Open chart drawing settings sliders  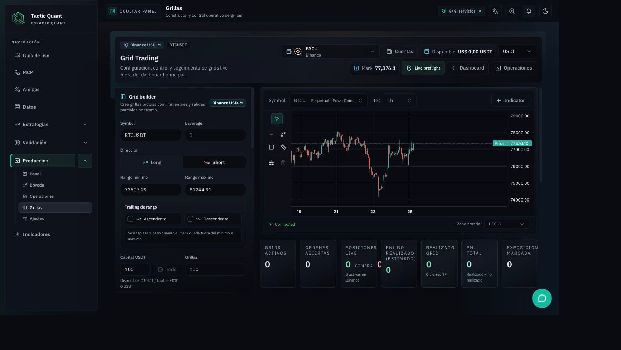pos(271,163)
